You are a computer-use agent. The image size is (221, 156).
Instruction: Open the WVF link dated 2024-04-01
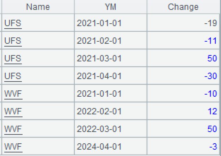tap(13, 146)
